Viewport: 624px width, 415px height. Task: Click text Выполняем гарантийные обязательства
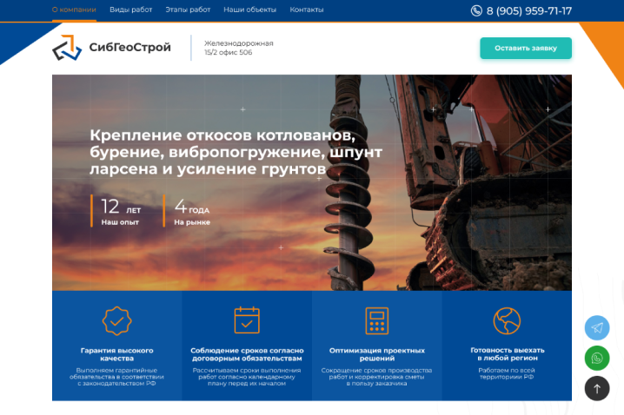(x=116, y=377)
